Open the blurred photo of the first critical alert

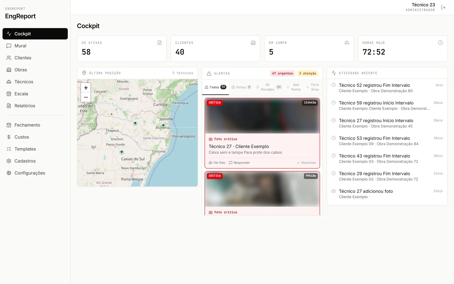tap(262, 116)
